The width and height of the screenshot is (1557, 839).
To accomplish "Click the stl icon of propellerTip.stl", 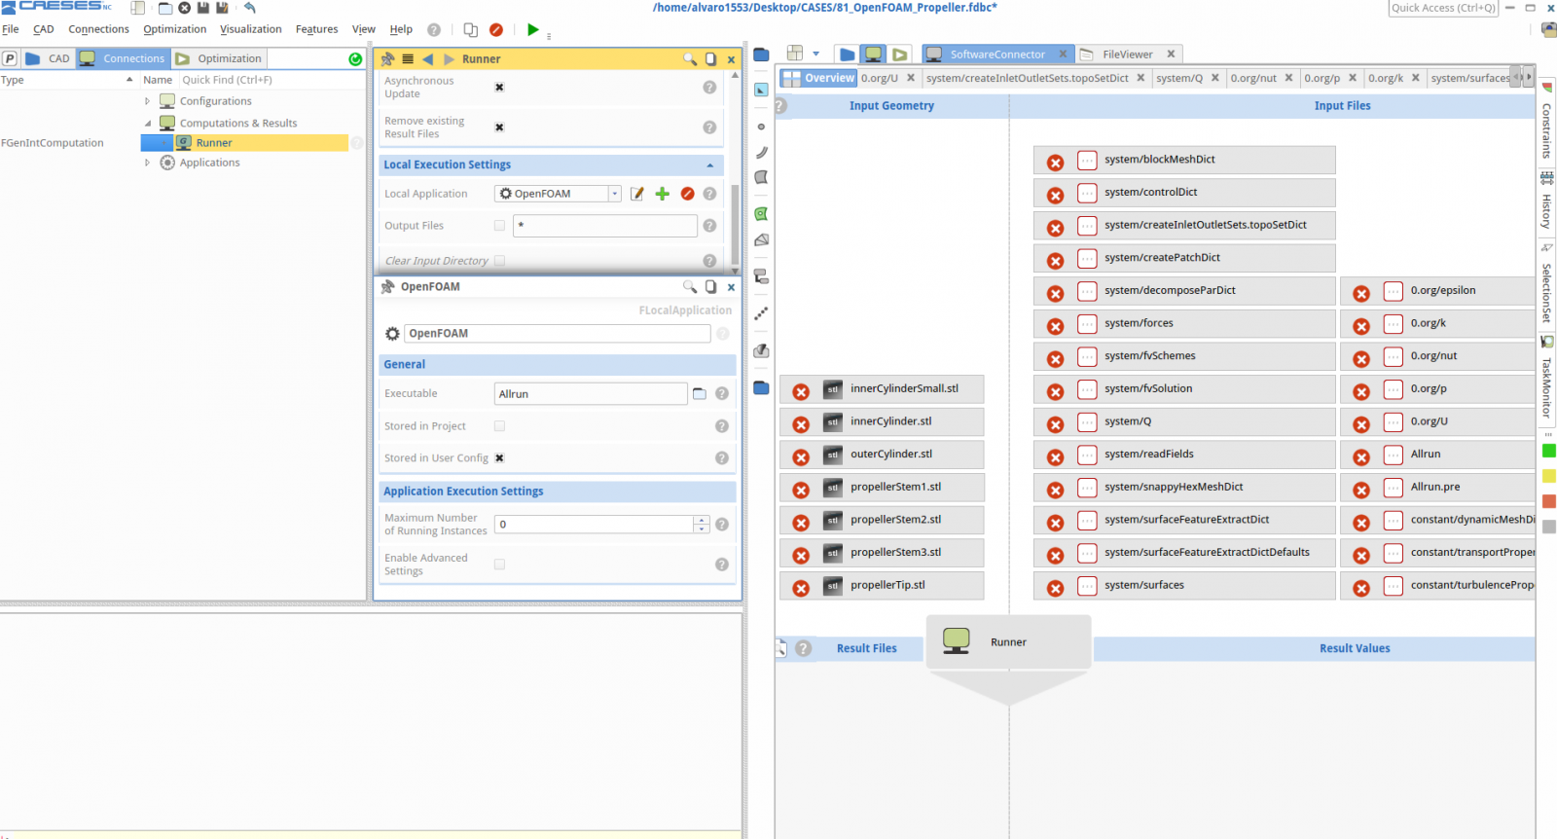I will (x=832, y=586).
